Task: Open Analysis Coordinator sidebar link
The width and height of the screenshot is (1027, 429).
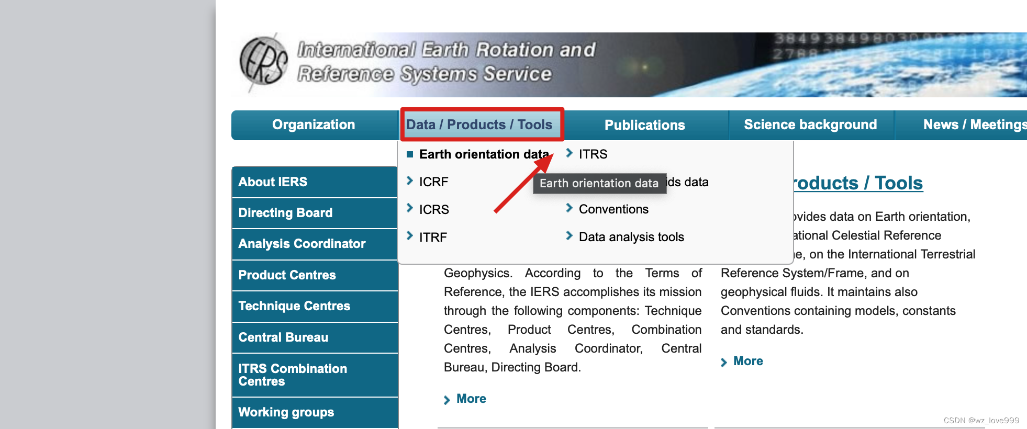Action: point(315,244)
